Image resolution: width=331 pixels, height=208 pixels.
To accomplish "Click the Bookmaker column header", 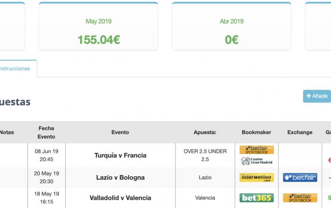I will point(256,132).
